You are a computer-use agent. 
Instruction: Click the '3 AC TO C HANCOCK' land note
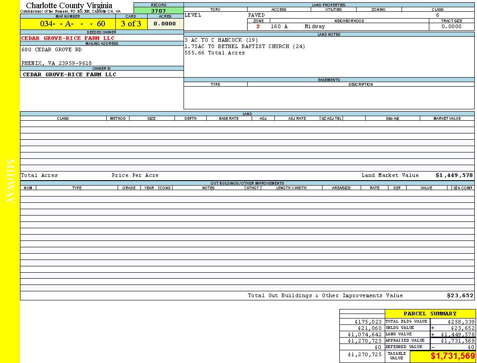click(x=221, y=40)
